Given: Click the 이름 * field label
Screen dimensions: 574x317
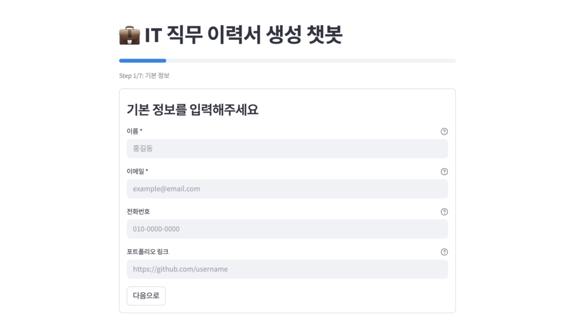Looking at the screenshot, I should point(135,131).
